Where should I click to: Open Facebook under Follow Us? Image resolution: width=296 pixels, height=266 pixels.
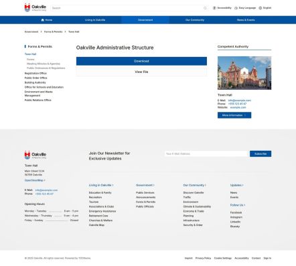[x=236, y=212]
